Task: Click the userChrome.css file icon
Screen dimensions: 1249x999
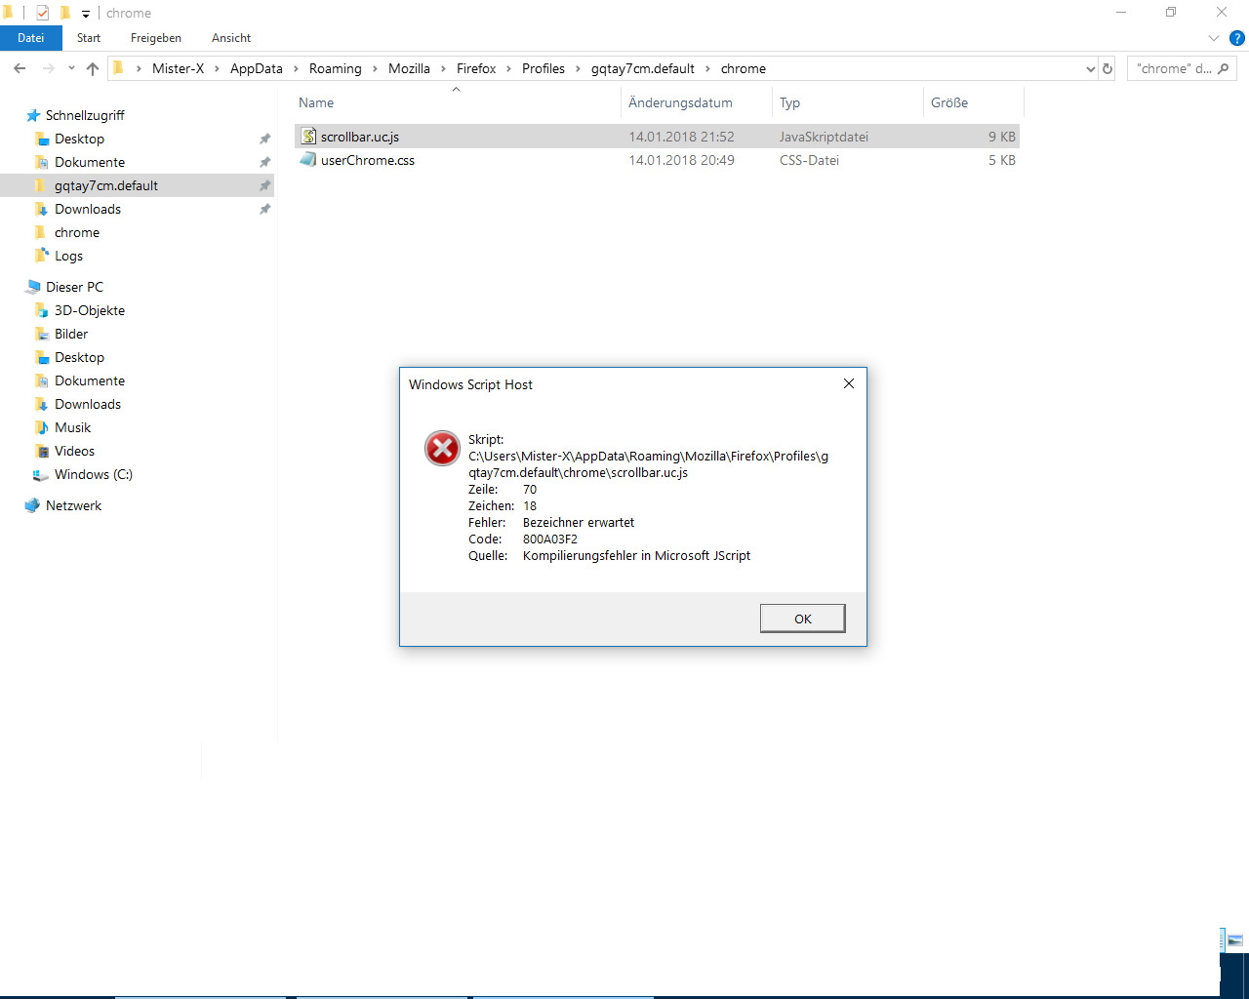Action: click(308, 160)
